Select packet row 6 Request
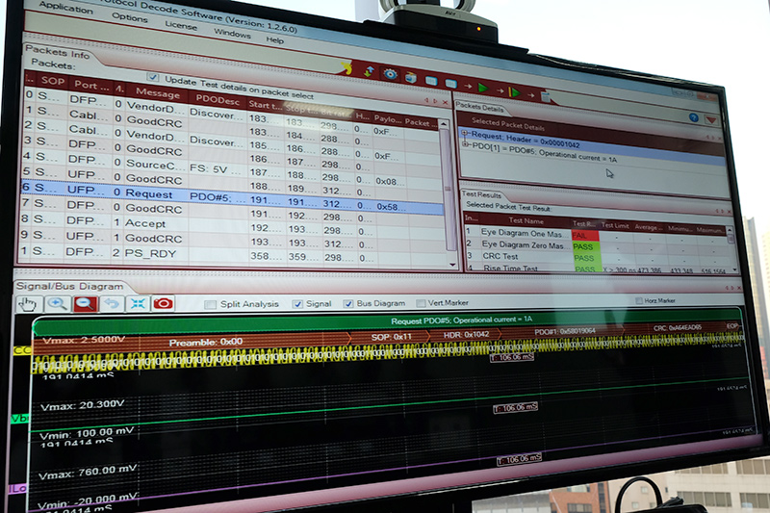770x513 pixels. tap(232, 196)
